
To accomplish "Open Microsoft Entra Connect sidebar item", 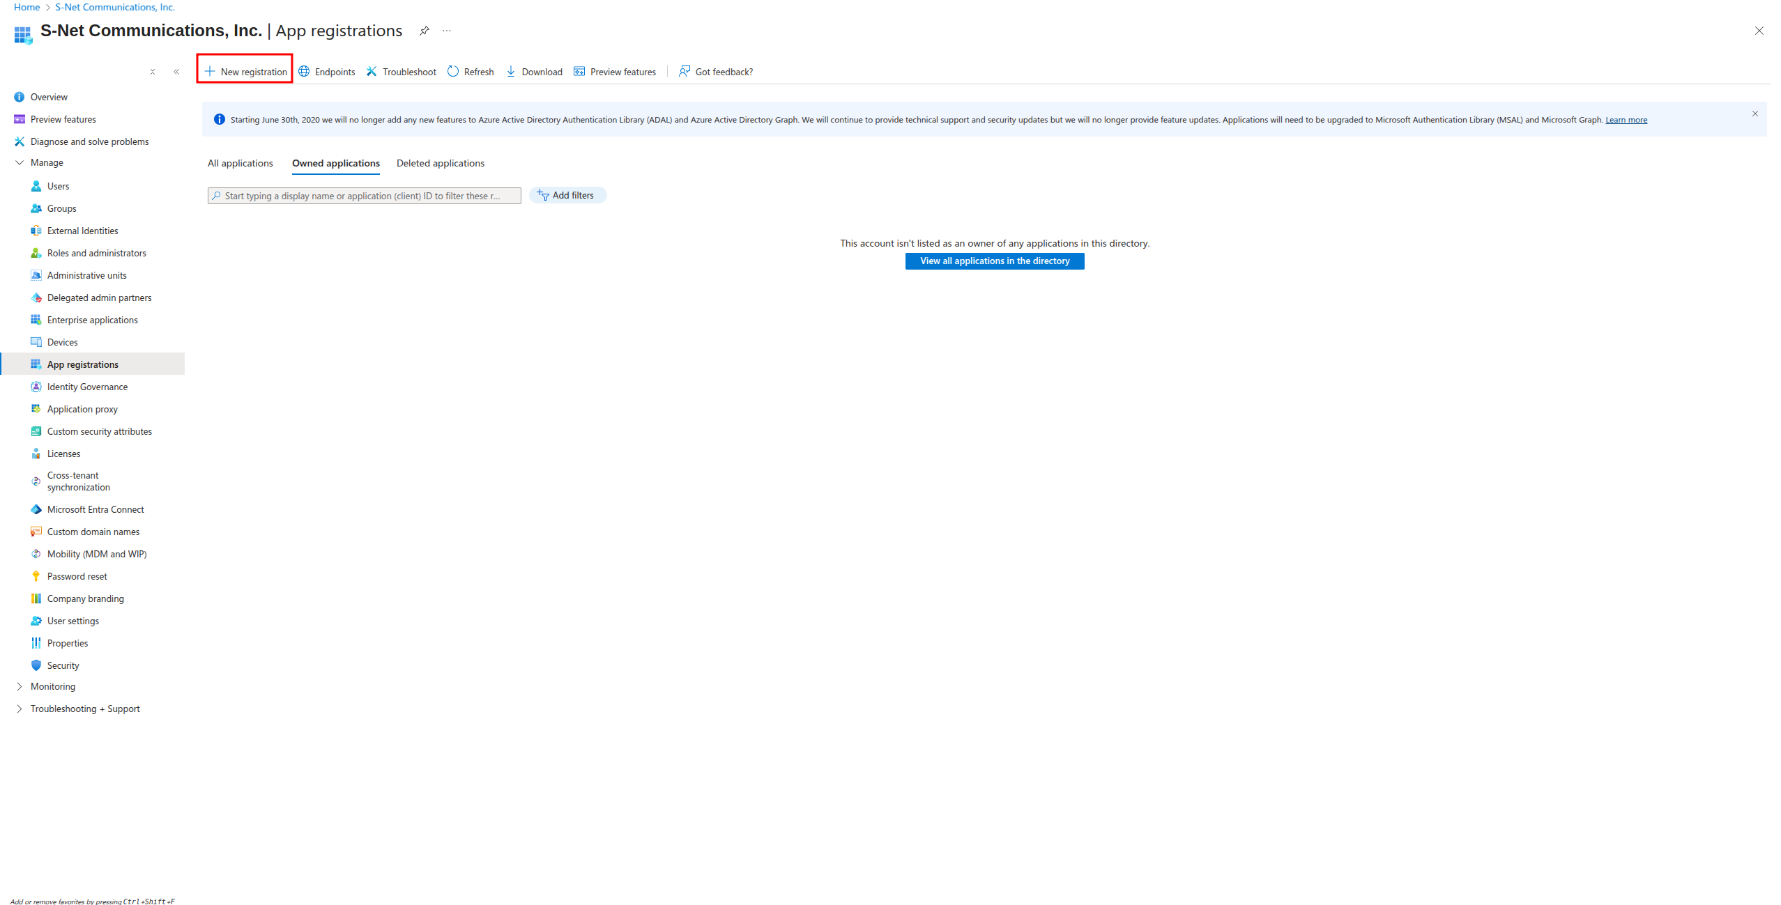I will [x=95, y=509].
